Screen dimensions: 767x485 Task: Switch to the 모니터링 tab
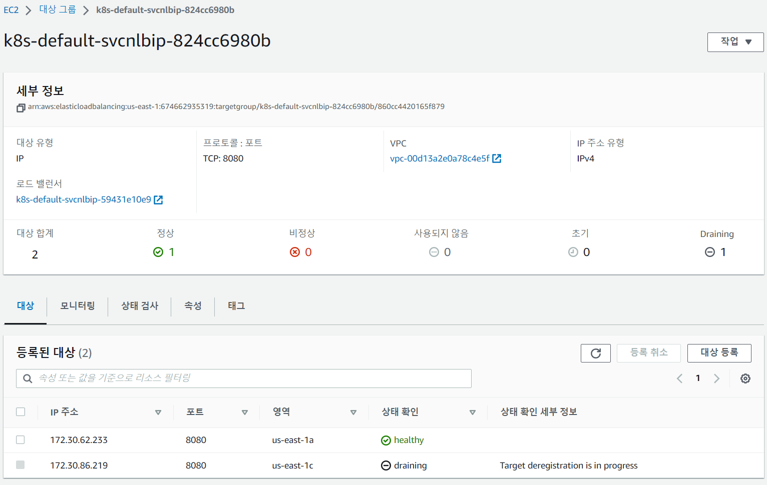(x=78, y=306)
